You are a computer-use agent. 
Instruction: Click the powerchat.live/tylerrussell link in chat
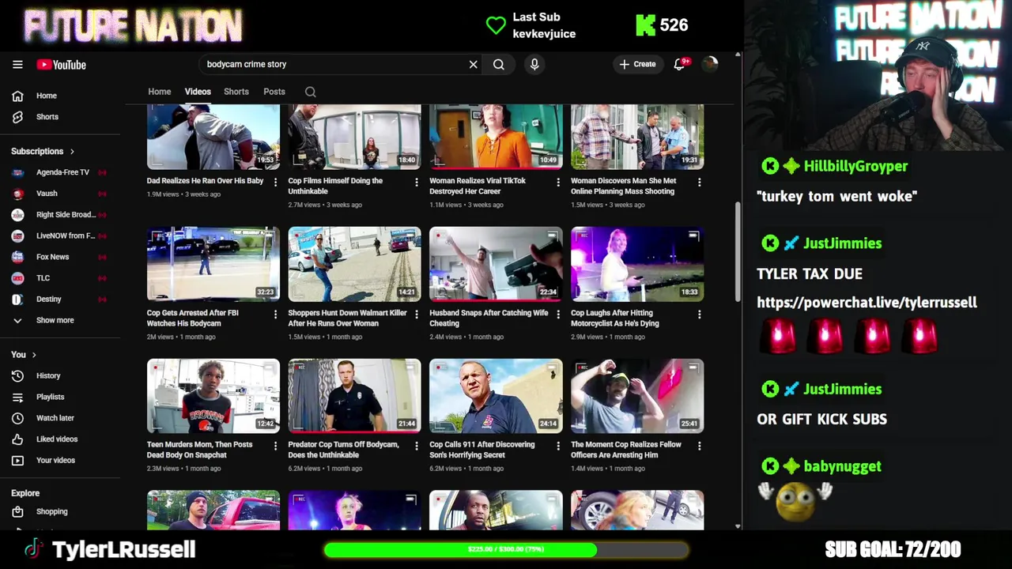tap(867, 303)
